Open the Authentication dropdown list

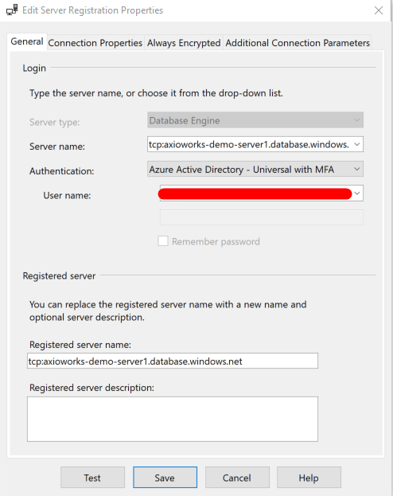point(255,170)
